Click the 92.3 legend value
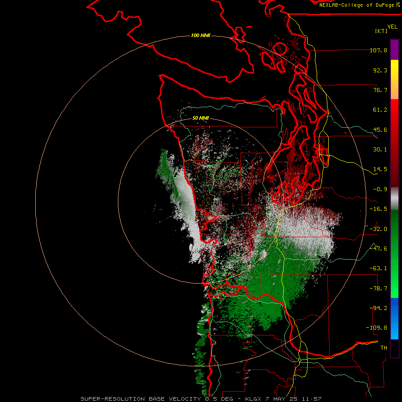This screenshot has height=402, width=402. [380, 70]
